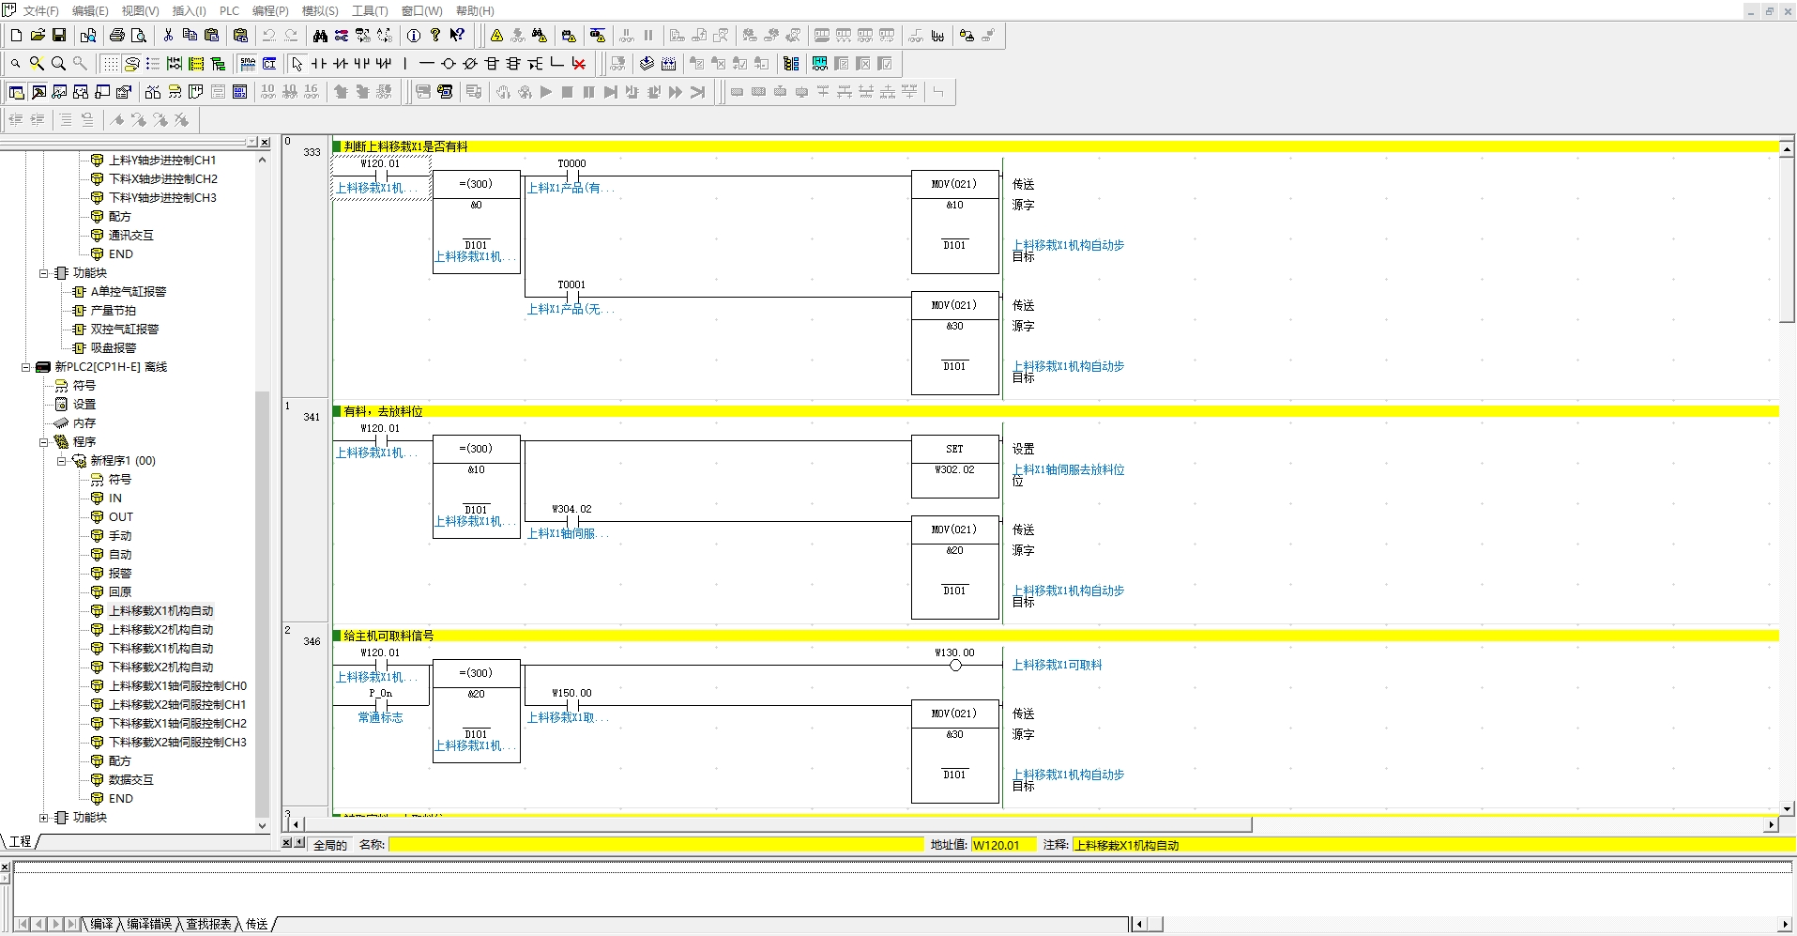Click the Replace icon next to Find
Image resolution: width=1797 pixels, height=936 pixels.
342,36
